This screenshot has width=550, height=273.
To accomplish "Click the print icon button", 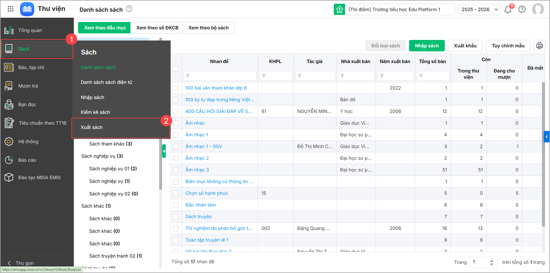I will tap(539, 46).
